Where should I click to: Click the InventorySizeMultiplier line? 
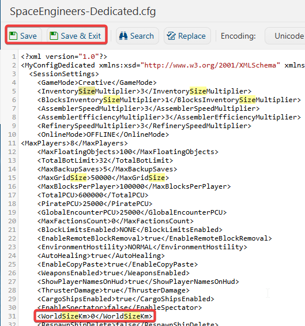144,91
